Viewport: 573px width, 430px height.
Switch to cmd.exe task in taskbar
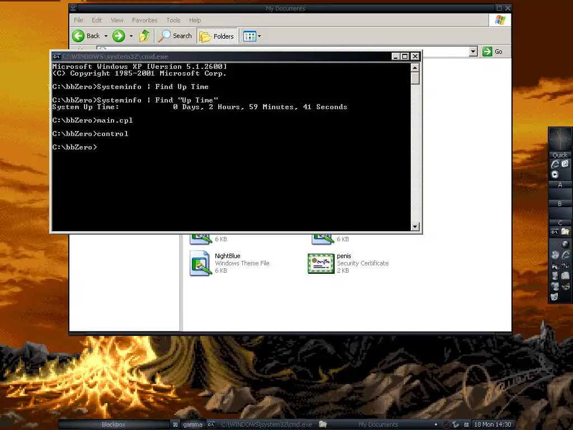pyautogui.click(x=262, y=424)
